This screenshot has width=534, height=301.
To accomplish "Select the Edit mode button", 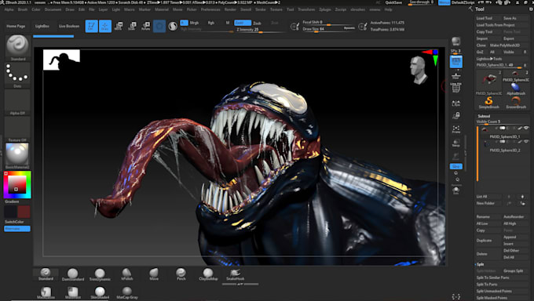I will [x=91, y=26].
